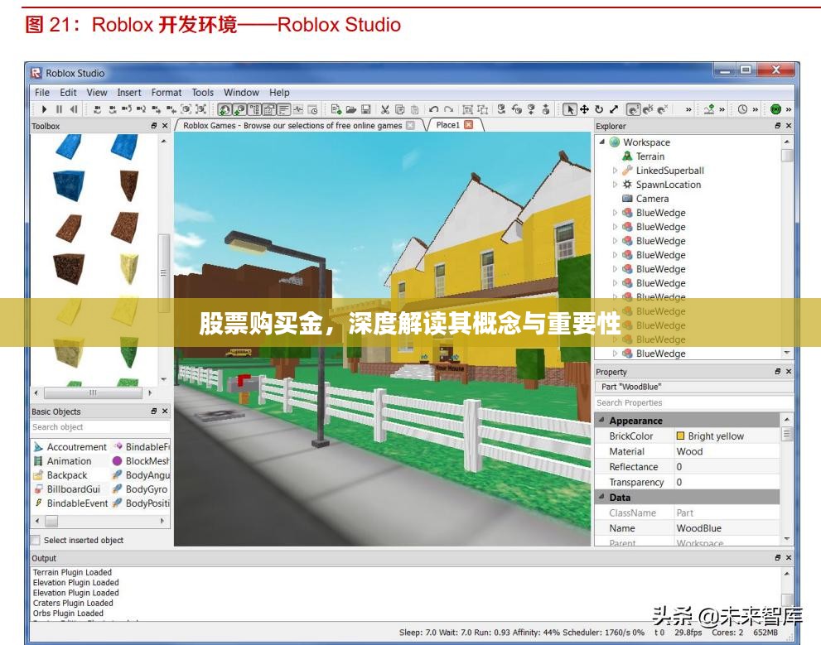The image size is (821, 645).
Task: Start the simulation with the Play icon
Action: [x=44, y=109]
